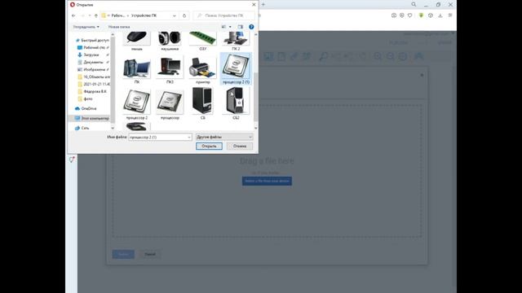
Task: Close the Открытие file dialog
Action: click(x=254, y=5)
